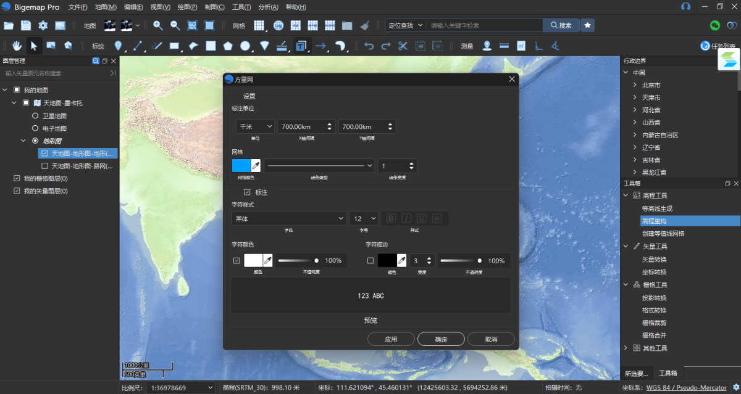Click the 取消 cancel button

tap(491, 339)
